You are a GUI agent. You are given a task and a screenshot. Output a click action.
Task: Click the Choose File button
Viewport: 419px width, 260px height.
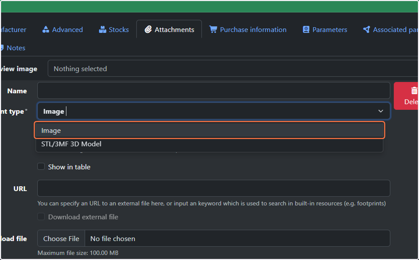[x=61, y=239]
